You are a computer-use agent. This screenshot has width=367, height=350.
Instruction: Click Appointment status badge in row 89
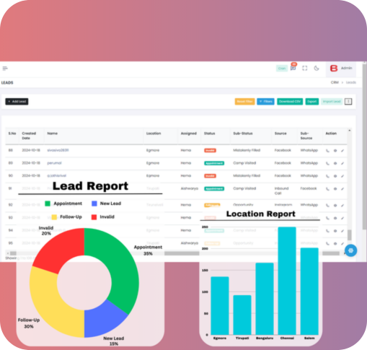[214, 163]
